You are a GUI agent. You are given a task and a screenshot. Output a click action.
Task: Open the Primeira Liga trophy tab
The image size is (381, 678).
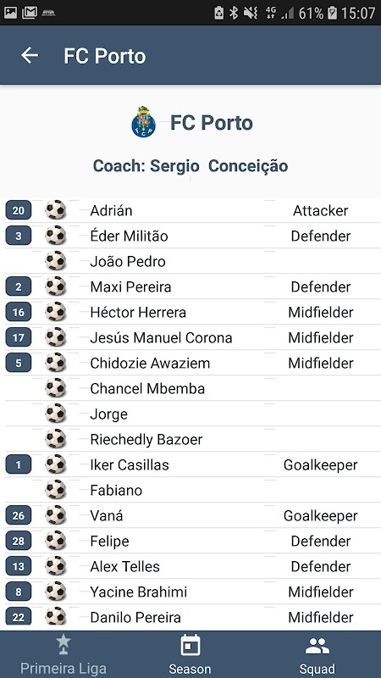click(63, 654)
